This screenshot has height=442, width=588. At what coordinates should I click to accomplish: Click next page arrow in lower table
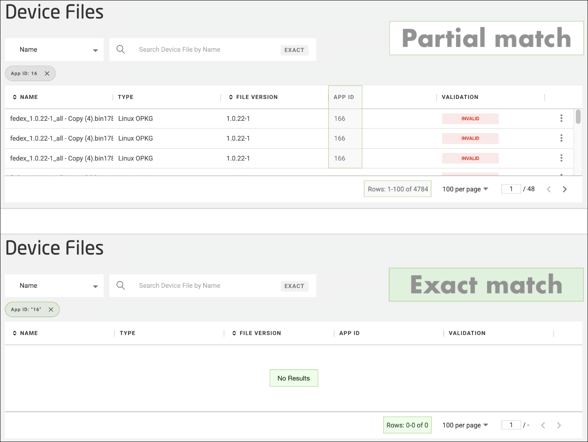[559, 425]
